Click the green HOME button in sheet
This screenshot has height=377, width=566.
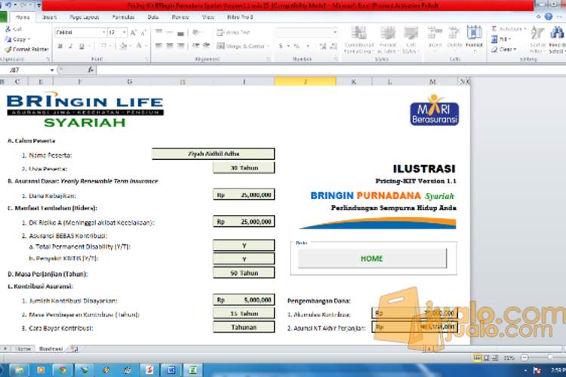[x=372, y=259]
